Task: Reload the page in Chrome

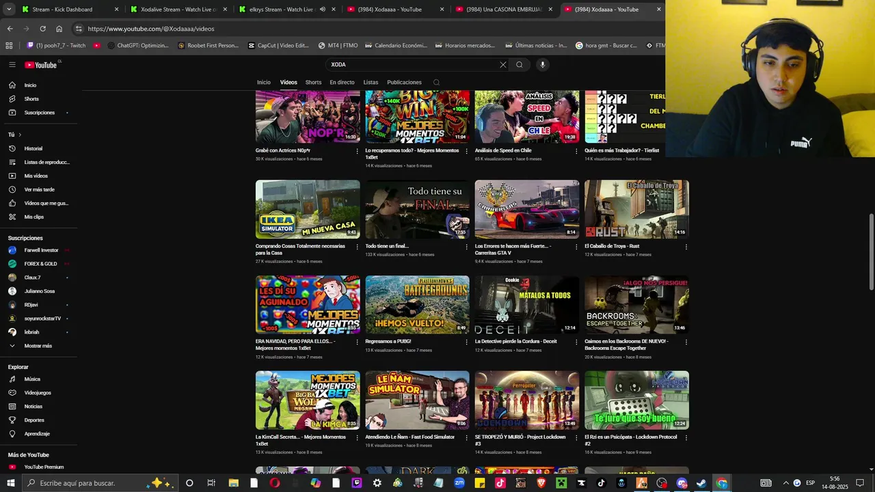Action: click(42, 29)
